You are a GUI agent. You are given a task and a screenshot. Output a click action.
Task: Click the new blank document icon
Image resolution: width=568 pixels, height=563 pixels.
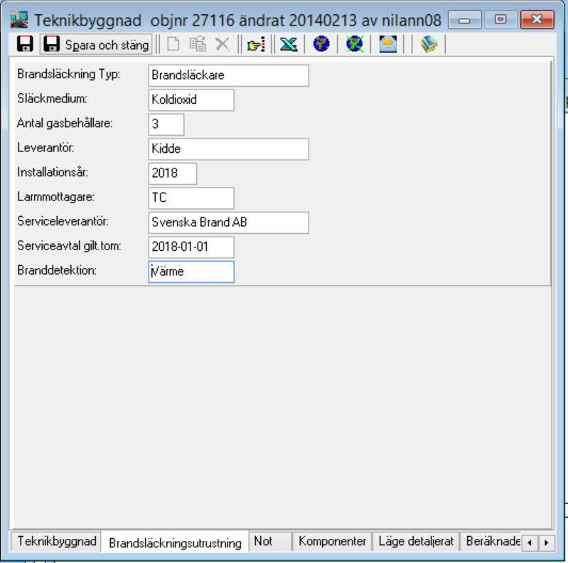173,44
